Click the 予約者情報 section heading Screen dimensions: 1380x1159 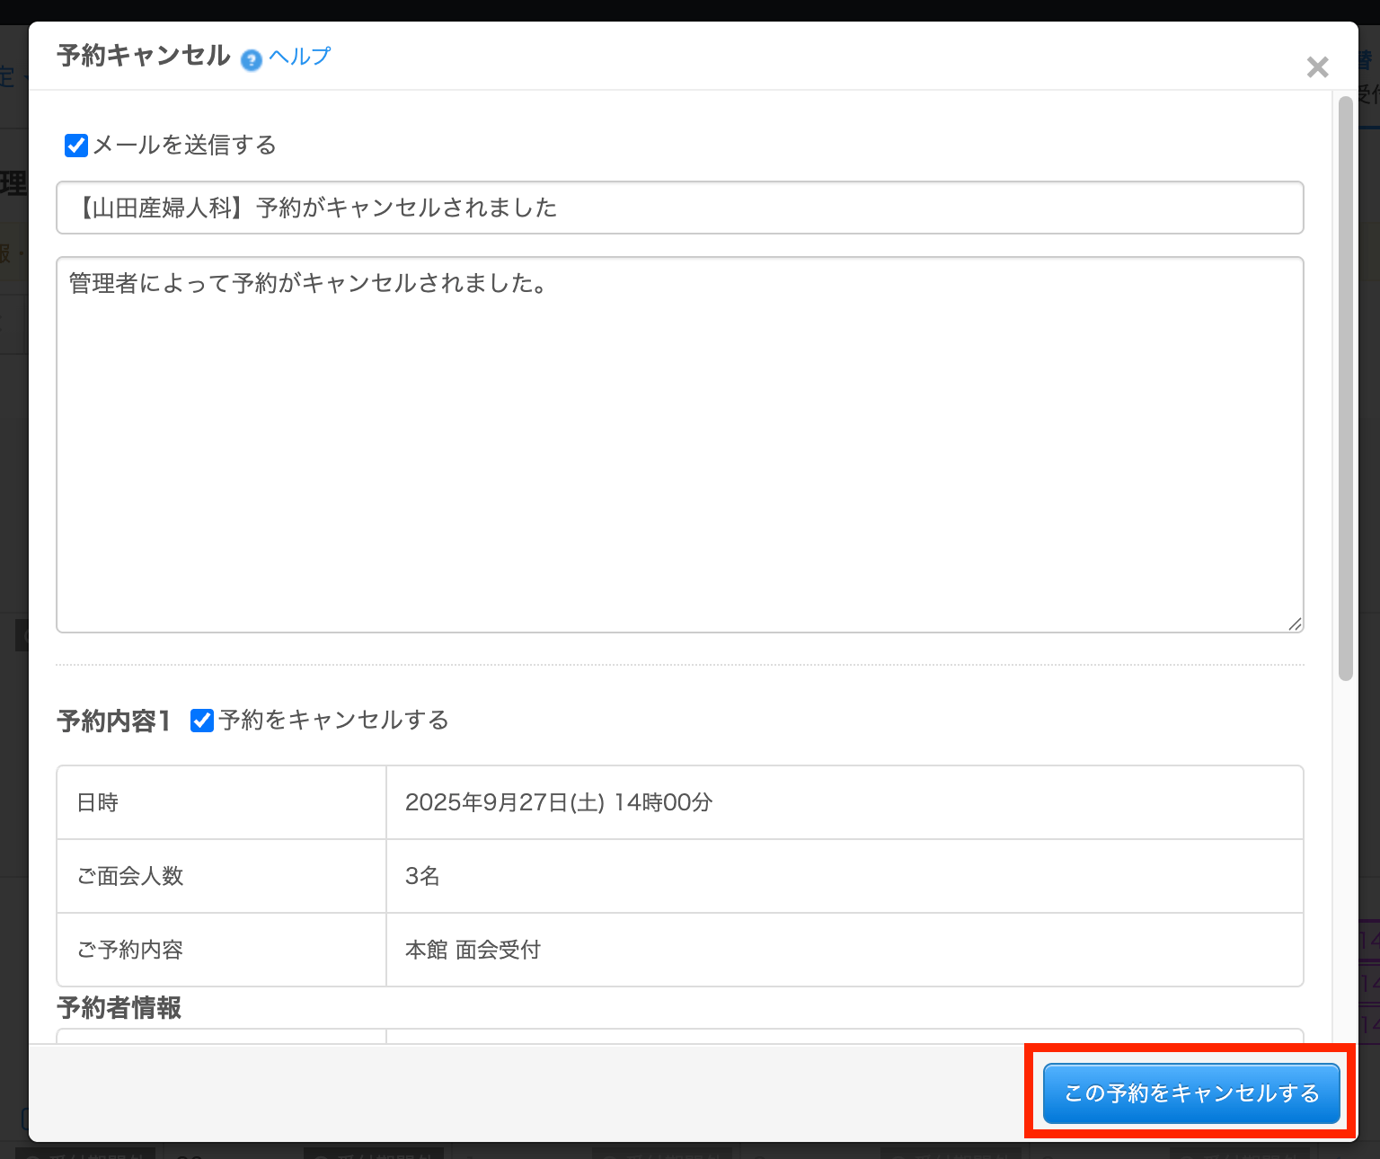click(x=119, y=1008)
